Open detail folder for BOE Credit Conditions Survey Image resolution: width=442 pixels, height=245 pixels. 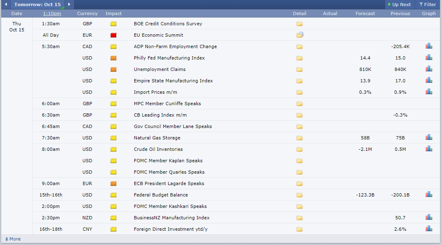click(300, 24)
